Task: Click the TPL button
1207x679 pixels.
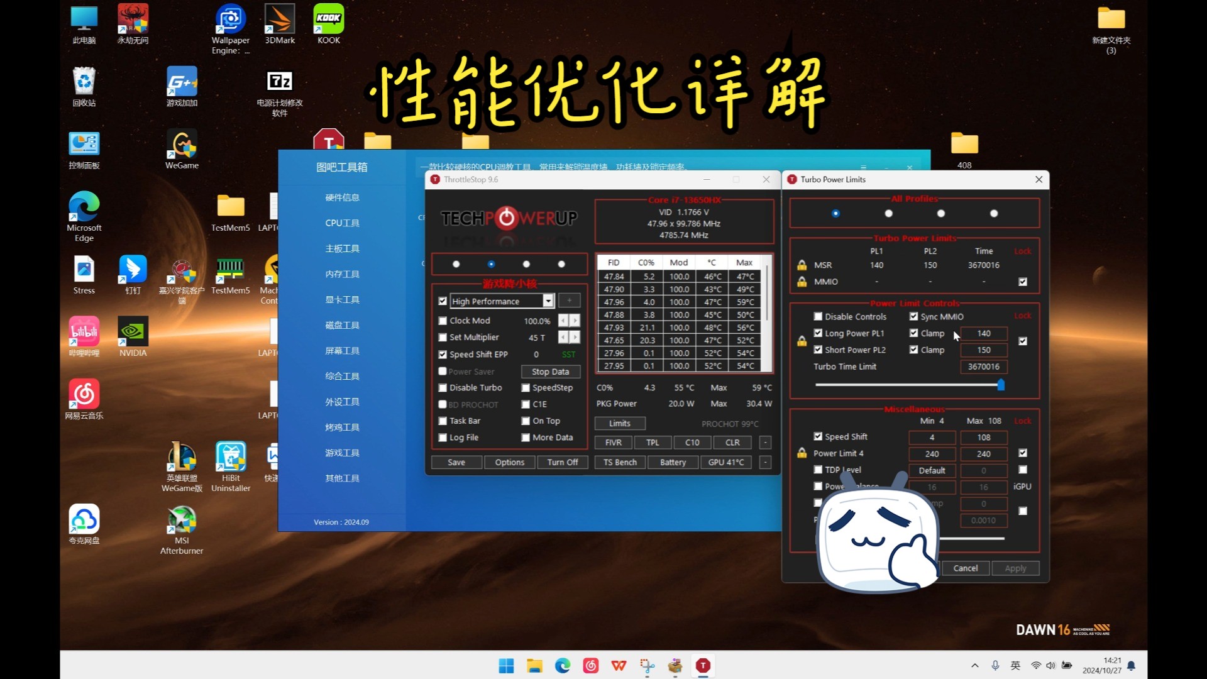Action: 653,443
